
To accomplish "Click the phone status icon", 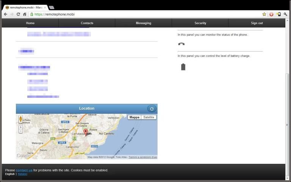I will click(181, 44).
